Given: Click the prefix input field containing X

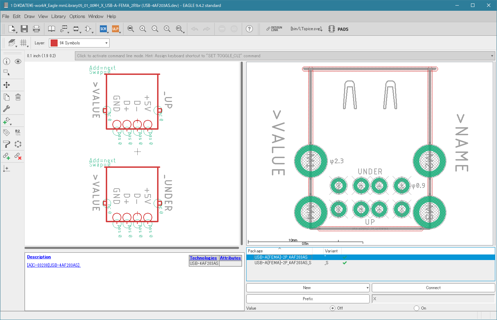Looking at the screenshot, I should tap(433, 299).
